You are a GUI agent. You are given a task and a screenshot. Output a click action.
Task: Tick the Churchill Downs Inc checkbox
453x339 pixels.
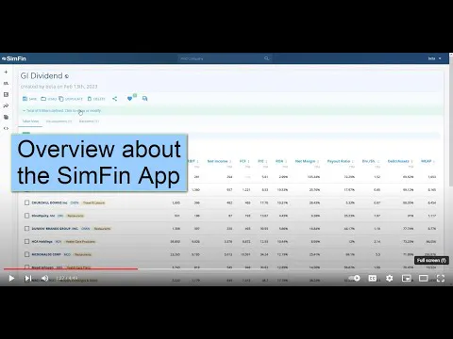[27, 202]
